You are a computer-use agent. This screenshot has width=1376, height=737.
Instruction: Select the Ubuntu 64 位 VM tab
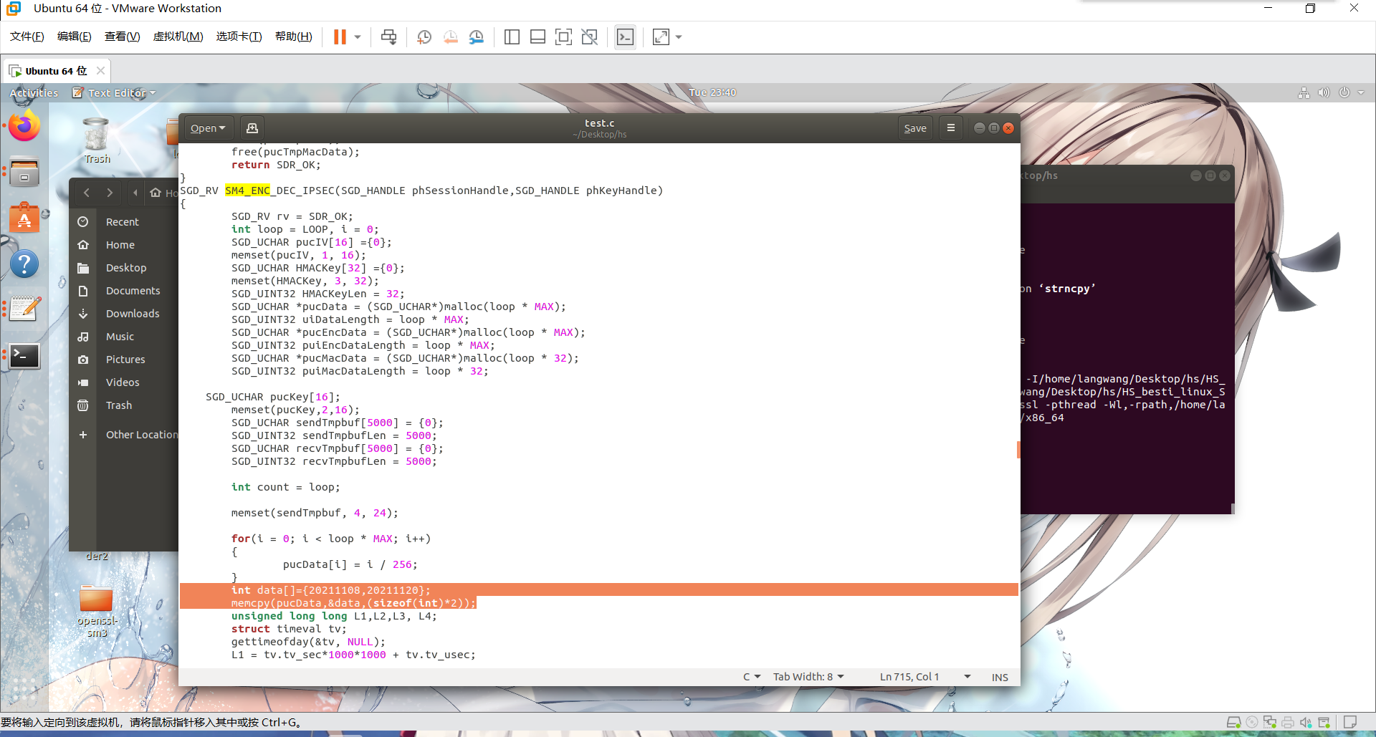[55, 71]
